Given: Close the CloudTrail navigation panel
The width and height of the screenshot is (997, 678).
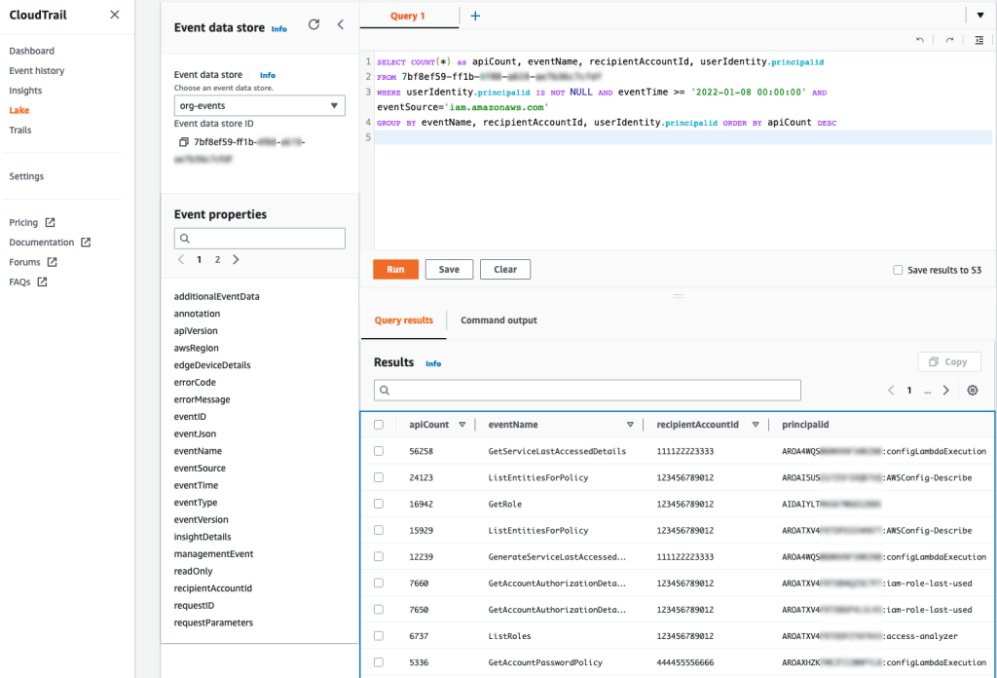Looking at the screenshot, I should 114,17.
